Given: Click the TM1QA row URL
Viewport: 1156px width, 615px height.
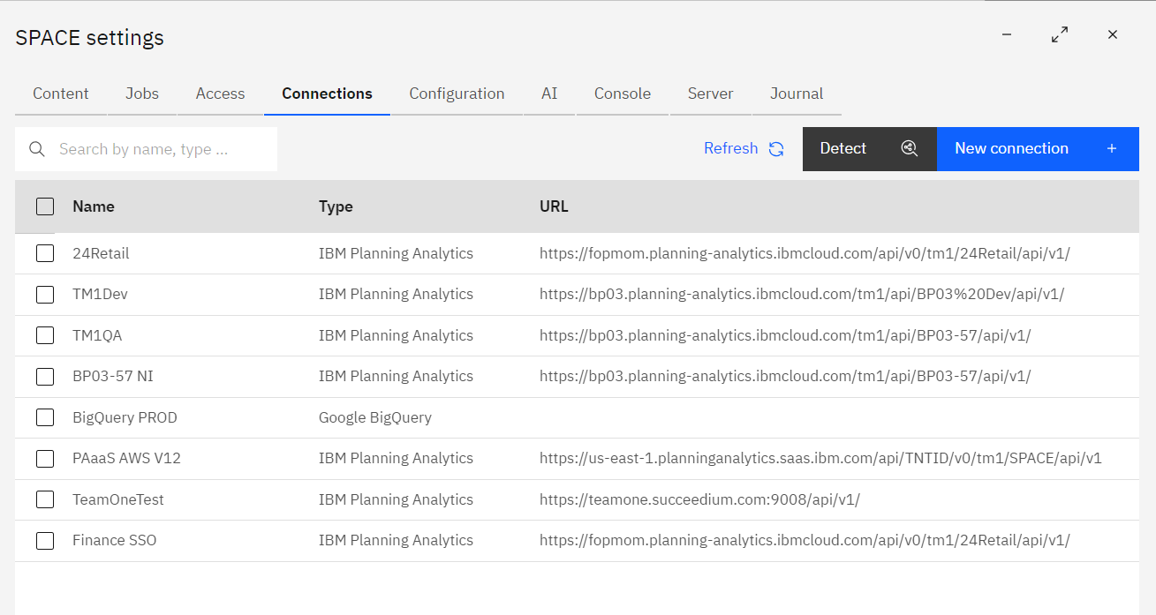Looking at the screenshot, I should (785, 335).
